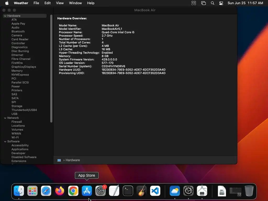Click the Stage Manager menu bar icon
Screen dimensions: 268x201
tap(203, 3)
